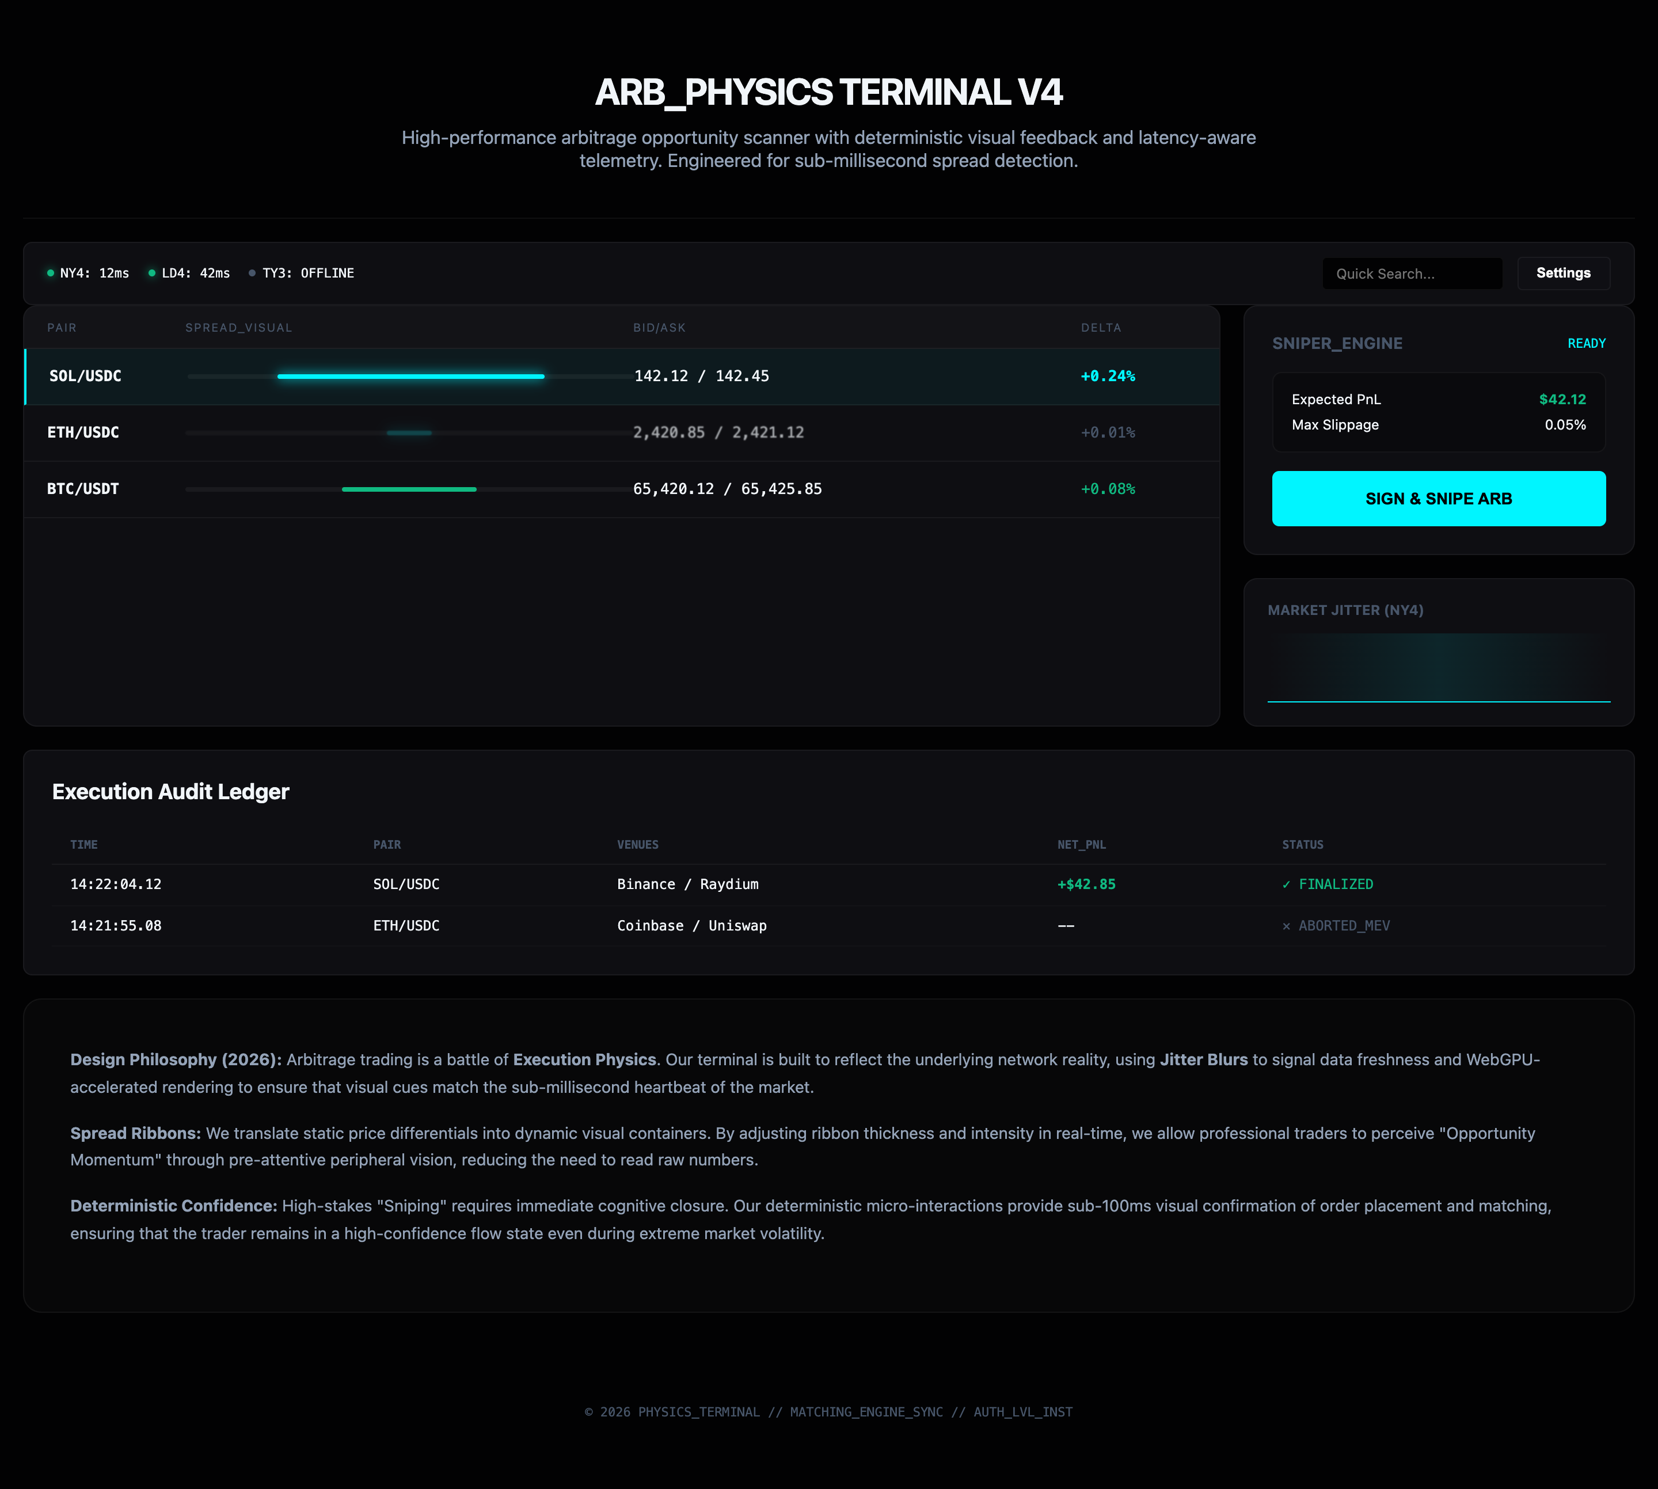Select the SOL/USDC pair row
The width and height of the screenshot is (1658, 1489).
85,377
